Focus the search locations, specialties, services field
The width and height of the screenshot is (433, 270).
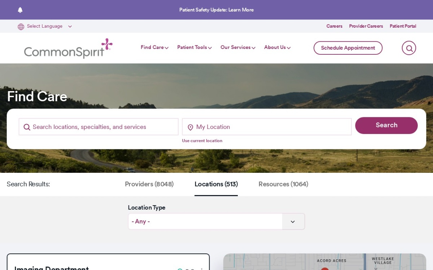[x=99, y=127]
